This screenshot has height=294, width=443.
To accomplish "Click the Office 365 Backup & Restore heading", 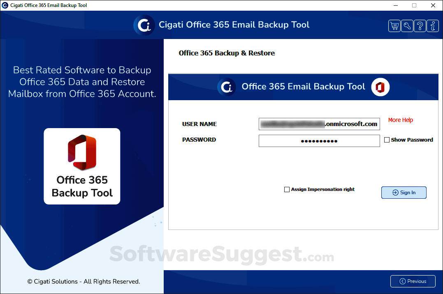I will point(227,53).
